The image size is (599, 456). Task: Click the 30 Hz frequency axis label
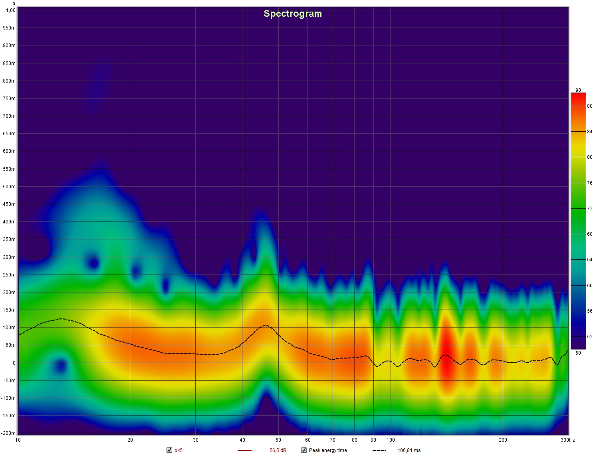pos(196,440)
